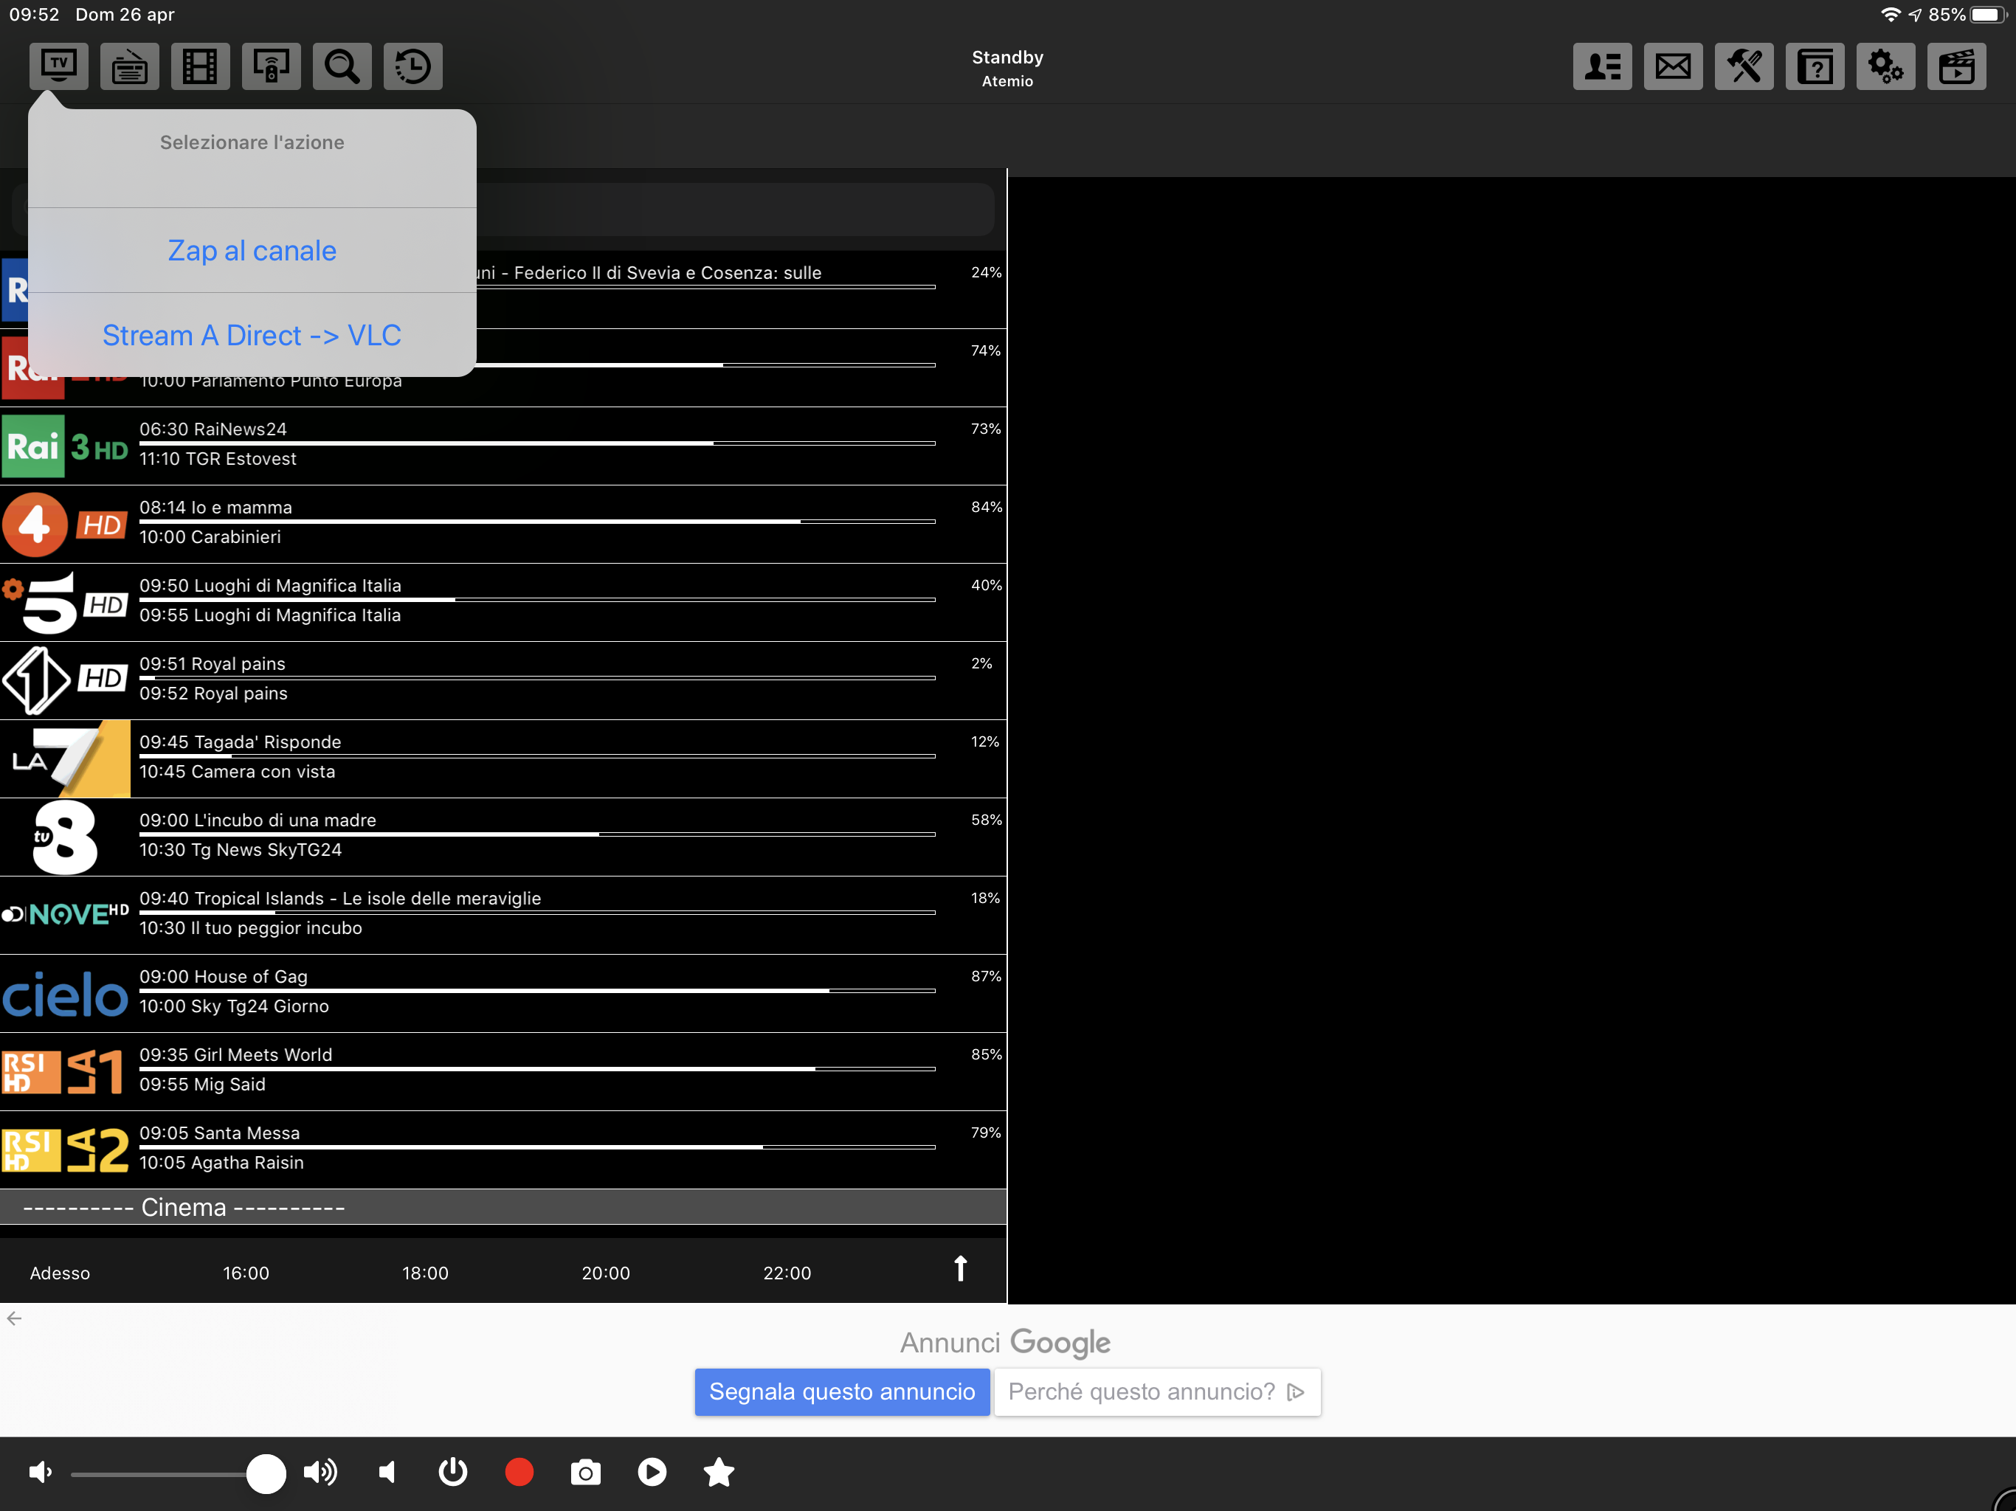
Task: Take a screenshot with camera icon
Action: pyautogui.click(x=585, y=1472)
